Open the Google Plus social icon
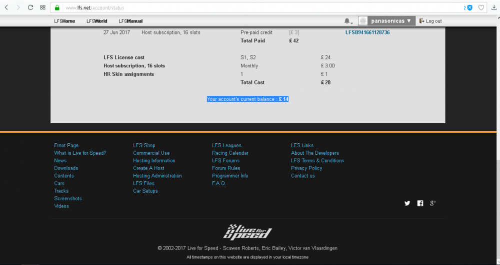 click(x=433, y=203)
